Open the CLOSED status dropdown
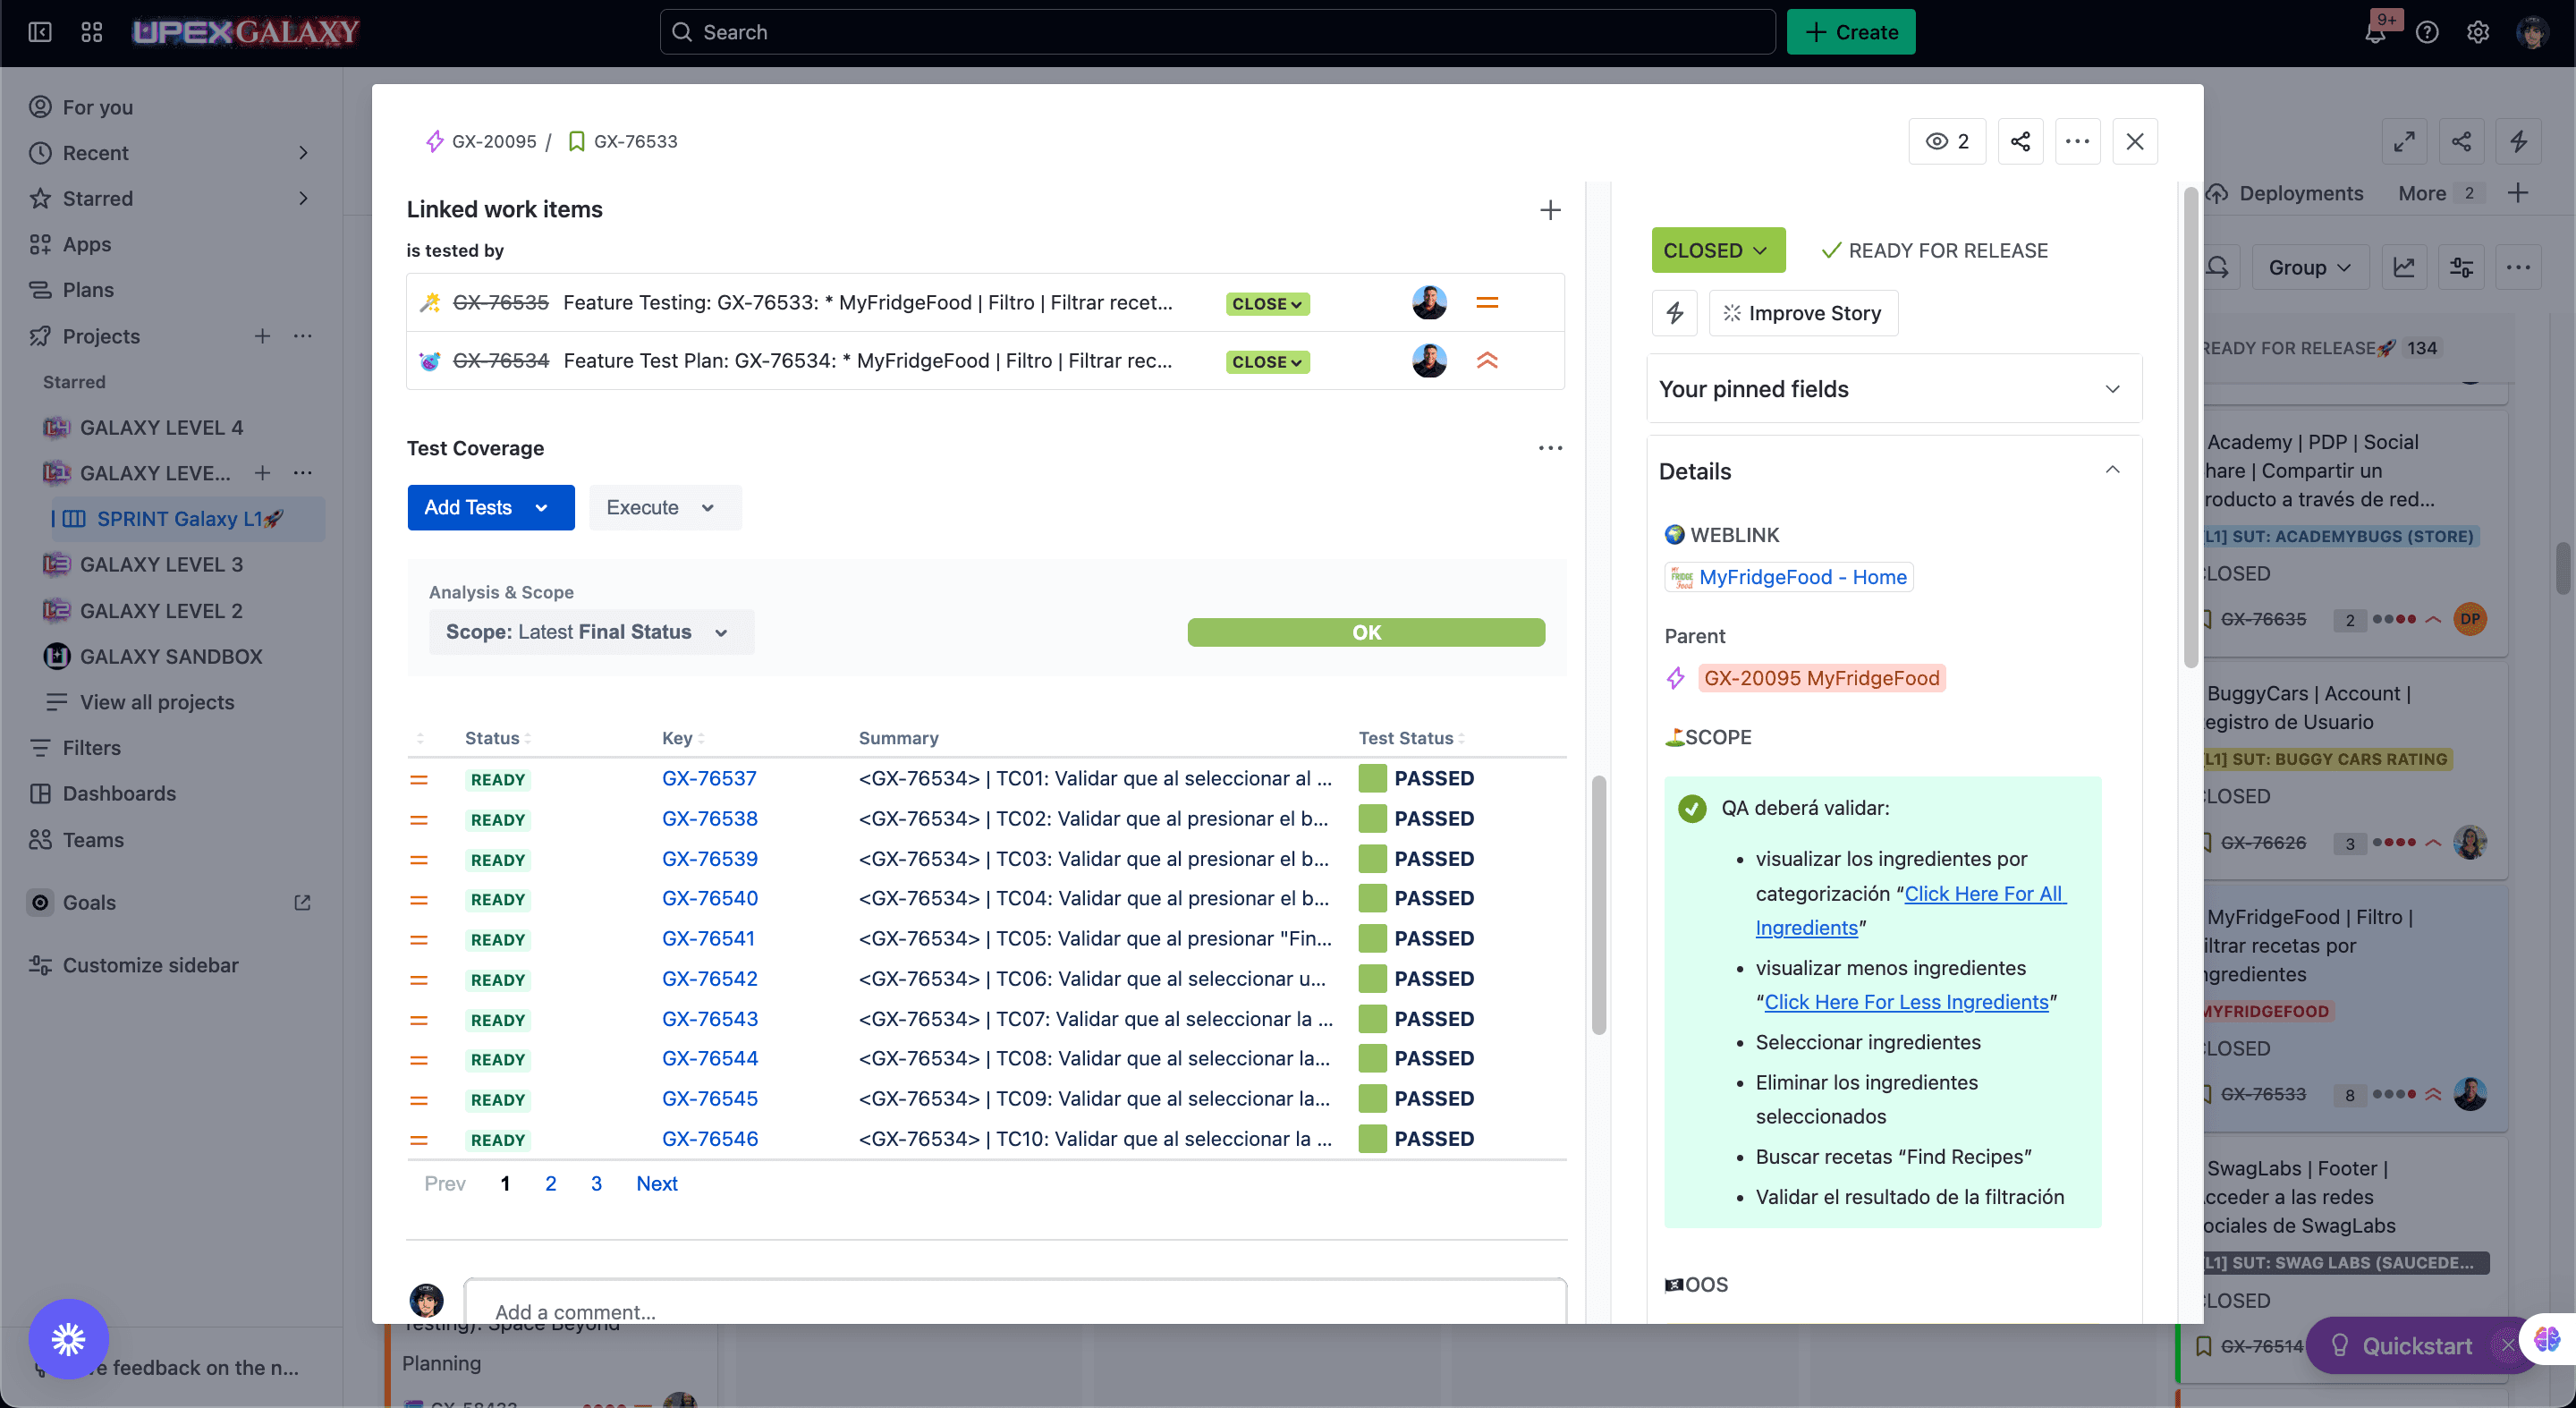The width and height of the screenshot is (2576, 1408). (1716, 250)
